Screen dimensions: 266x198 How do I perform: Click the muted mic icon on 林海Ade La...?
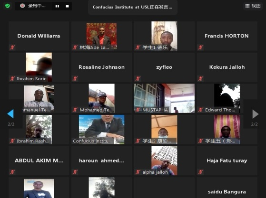pyautogui.click(x=75, y=47)
